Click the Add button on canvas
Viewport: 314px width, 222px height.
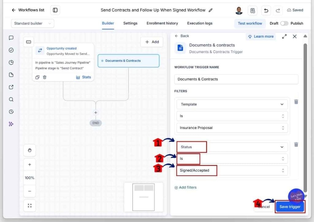click(x=152, y=42)
